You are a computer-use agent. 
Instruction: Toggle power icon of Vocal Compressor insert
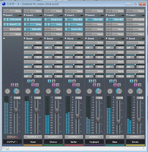(25, 19)
